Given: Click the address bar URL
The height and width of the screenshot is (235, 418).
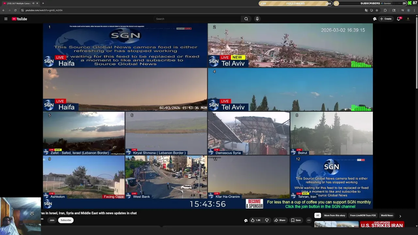Looking at the screenshot, I should click(x=44, y=10).
